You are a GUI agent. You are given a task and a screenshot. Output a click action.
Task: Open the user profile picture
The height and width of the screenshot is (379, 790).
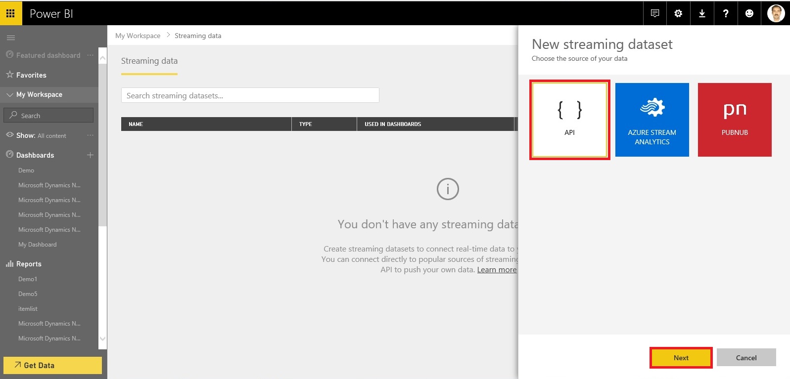(x=776, y=13)
